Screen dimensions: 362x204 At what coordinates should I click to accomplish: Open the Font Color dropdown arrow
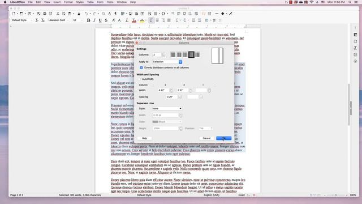point(138,20)
